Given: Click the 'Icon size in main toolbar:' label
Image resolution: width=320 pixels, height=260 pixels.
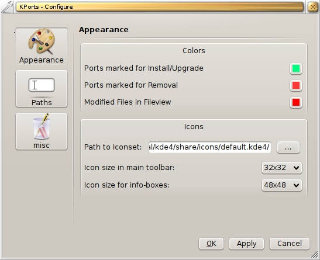Looking at the screenshot, I should tap(129, 168).
